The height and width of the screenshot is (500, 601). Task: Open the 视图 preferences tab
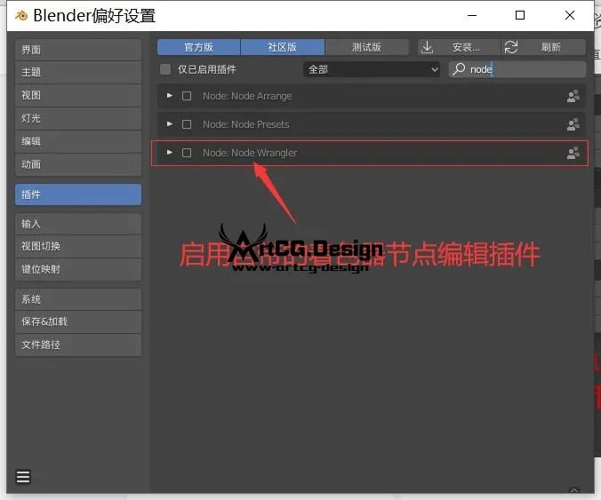click(x=78, y=95)
